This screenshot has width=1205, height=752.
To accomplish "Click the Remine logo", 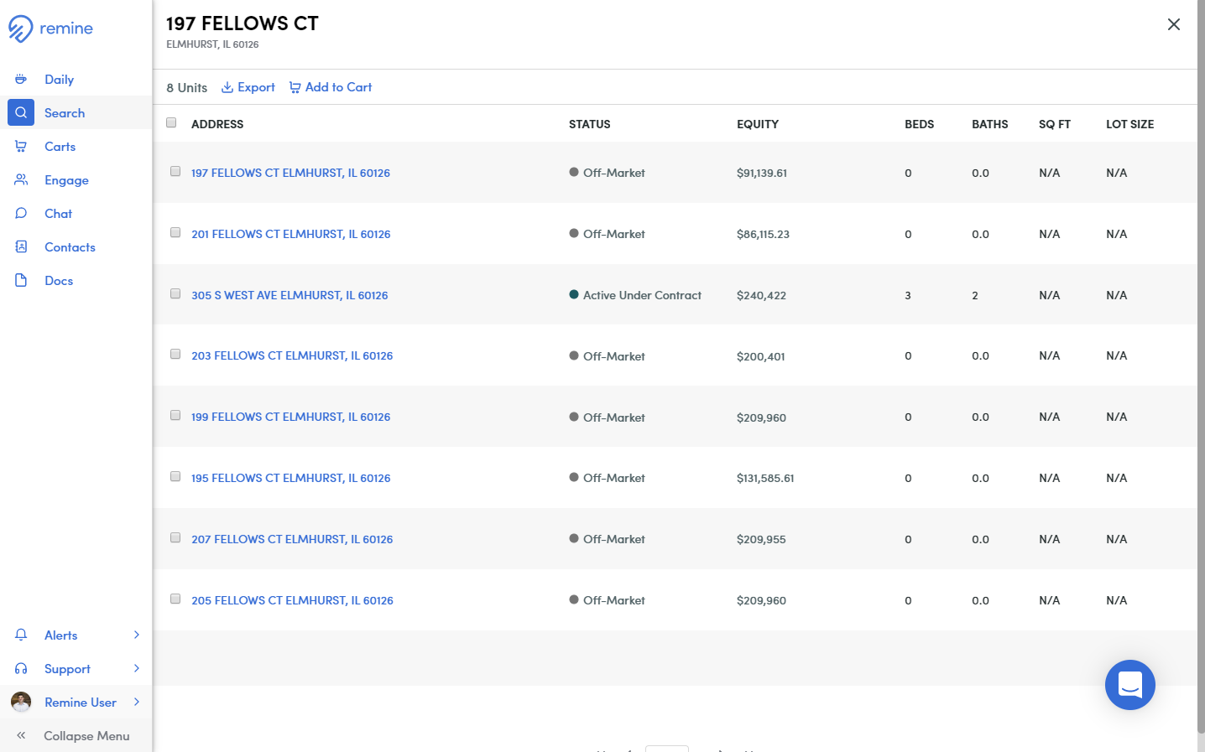I will click(x=50, y=29).
